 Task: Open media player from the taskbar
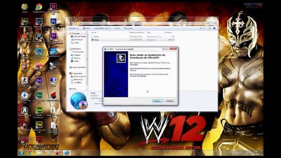48,153
